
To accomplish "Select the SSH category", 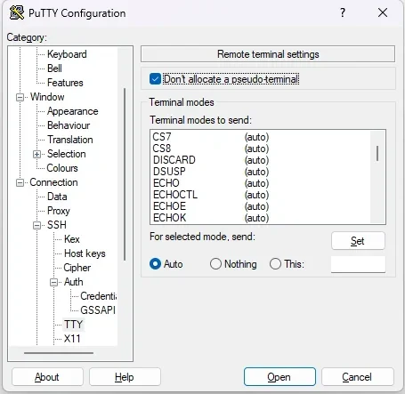I will [57, 225].
